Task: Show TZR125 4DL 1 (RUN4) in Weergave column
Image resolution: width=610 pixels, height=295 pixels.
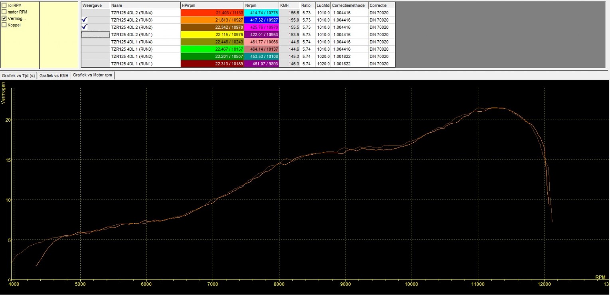Action: tap(95, 41)
